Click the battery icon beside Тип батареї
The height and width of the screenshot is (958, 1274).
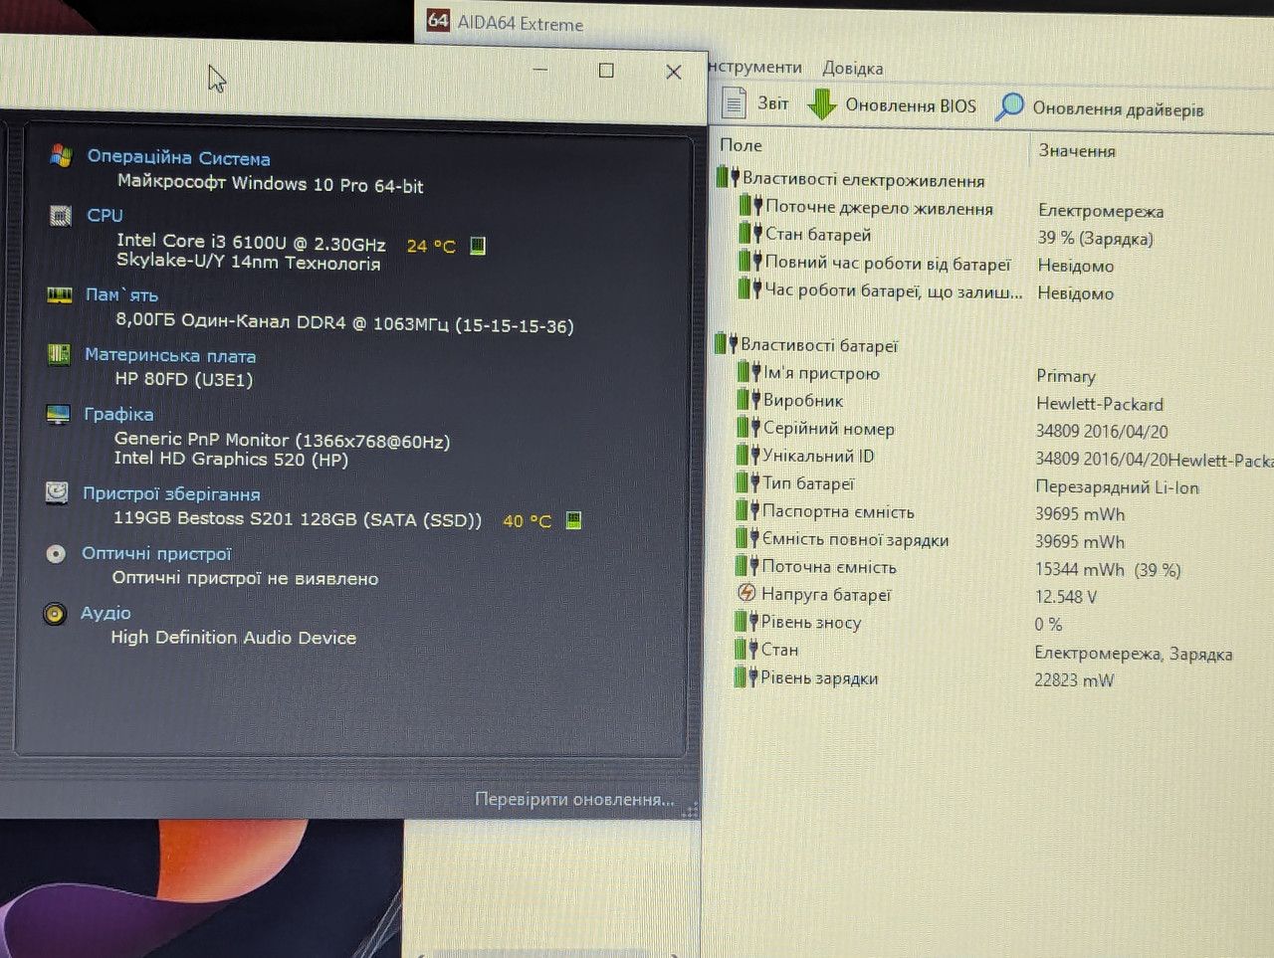click(x=748, y=482)
